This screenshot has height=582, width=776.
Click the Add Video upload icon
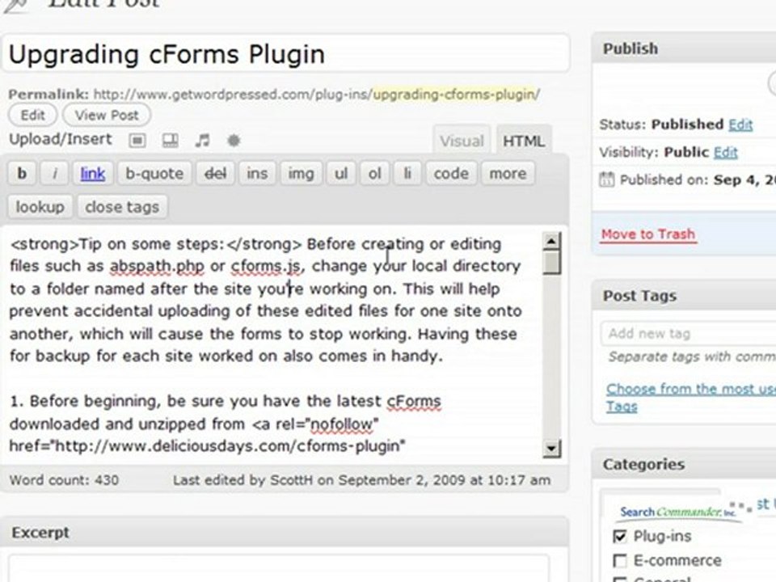[171, 141]
